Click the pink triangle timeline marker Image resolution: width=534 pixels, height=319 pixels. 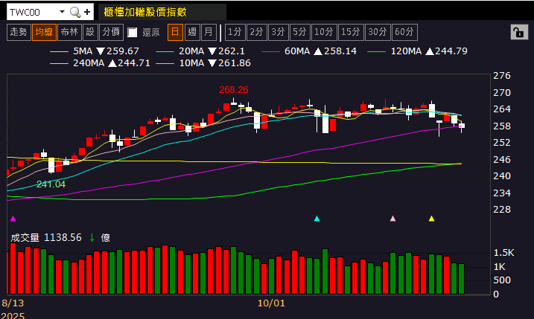click(392, 219)
